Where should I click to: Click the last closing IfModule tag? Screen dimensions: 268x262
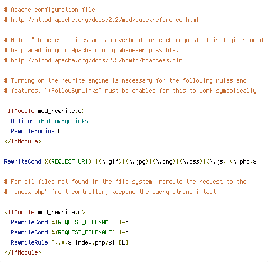[23, 252]
